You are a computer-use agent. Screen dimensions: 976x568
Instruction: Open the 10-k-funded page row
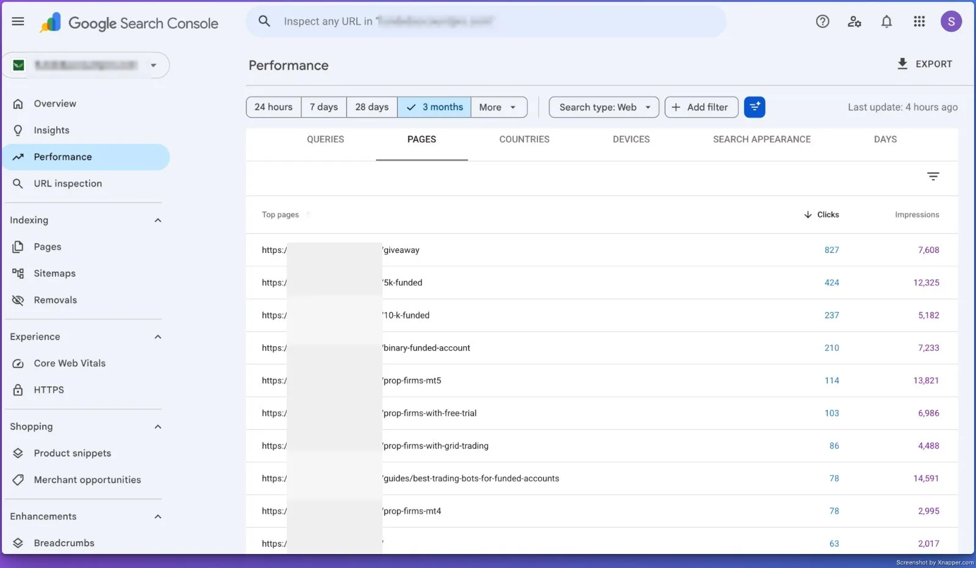click(x=601, y=316)
